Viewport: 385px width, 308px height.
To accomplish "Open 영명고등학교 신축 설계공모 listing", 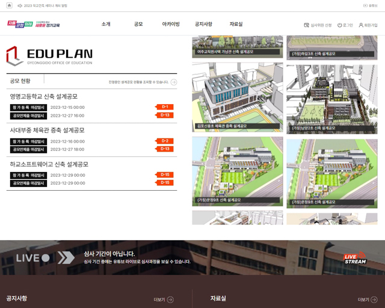I will 43,96.
